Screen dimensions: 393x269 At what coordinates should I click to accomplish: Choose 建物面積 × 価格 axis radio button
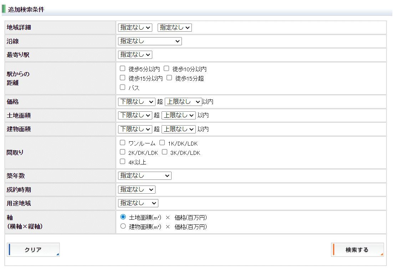click(x=123, y=226)
